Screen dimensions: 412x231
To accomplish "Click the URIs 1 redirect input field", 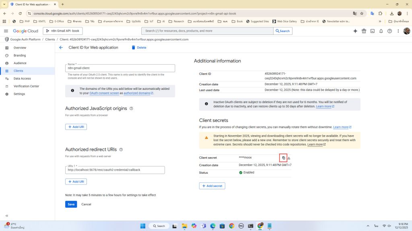I will pyautogui.click(x=115, y=170).
